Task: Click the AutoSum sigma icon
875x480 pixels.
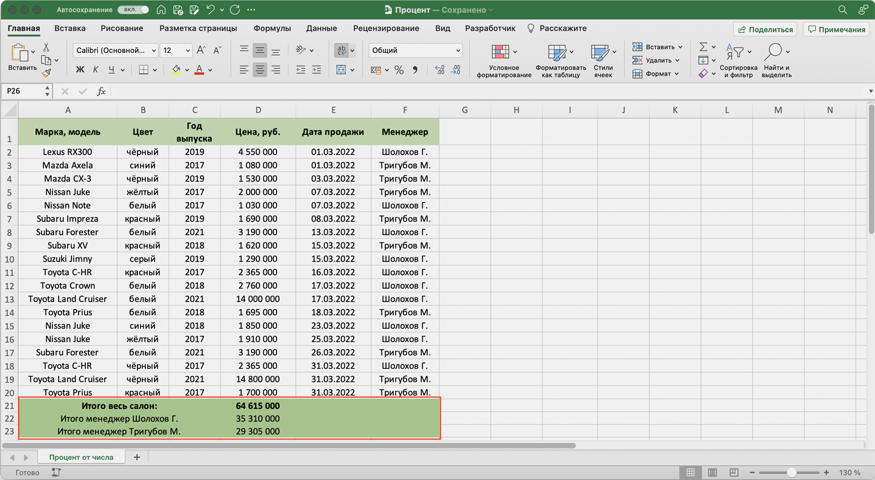Action: [x=703, y=47]
